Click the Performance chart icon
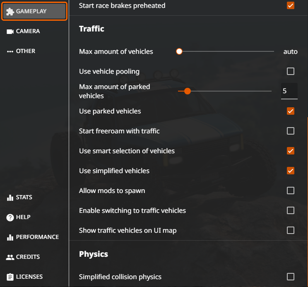308x287 pixels. pyautogui.click(x=10, y=237)
